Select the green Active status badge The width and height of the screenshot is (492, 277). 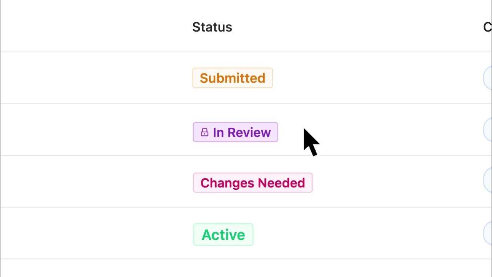[223, 235]
